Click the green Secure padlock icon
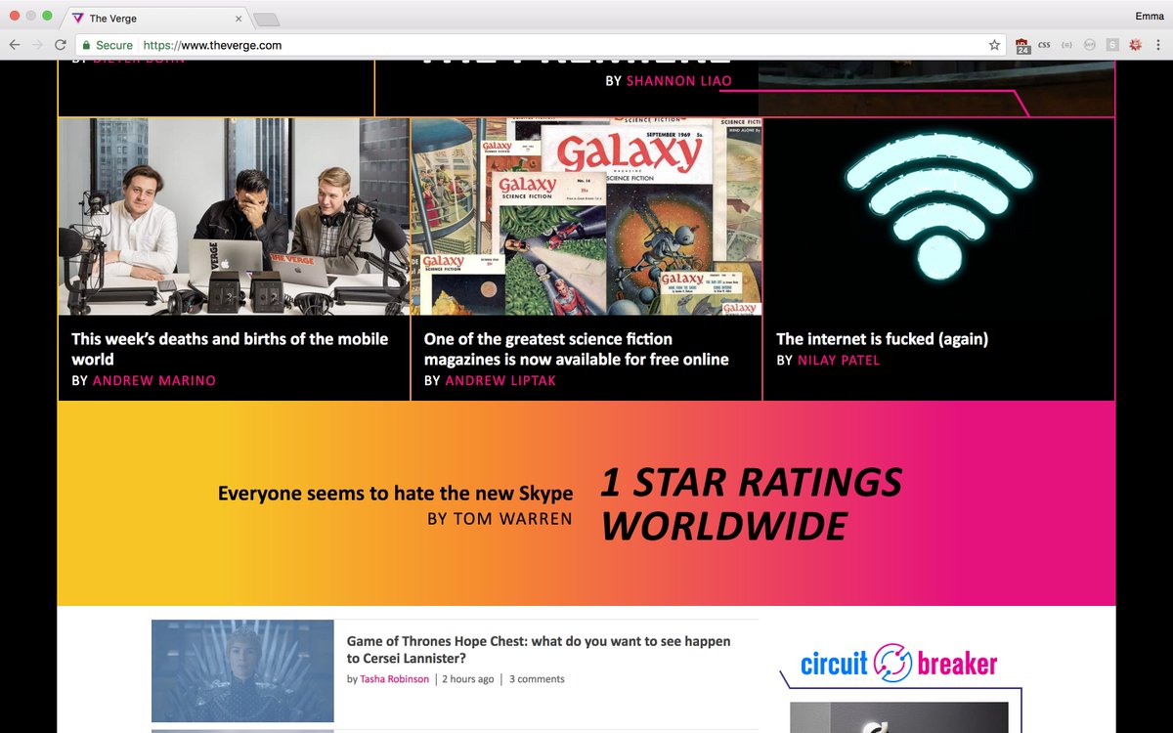 pos(86,45)
